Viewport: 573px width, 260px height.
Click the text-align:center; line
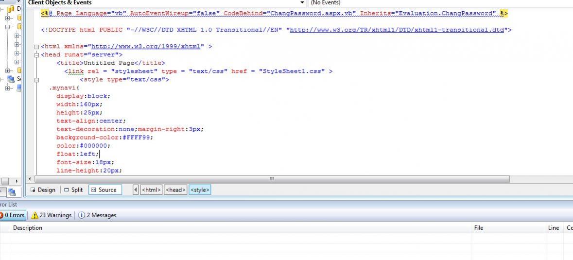point(91,121)
